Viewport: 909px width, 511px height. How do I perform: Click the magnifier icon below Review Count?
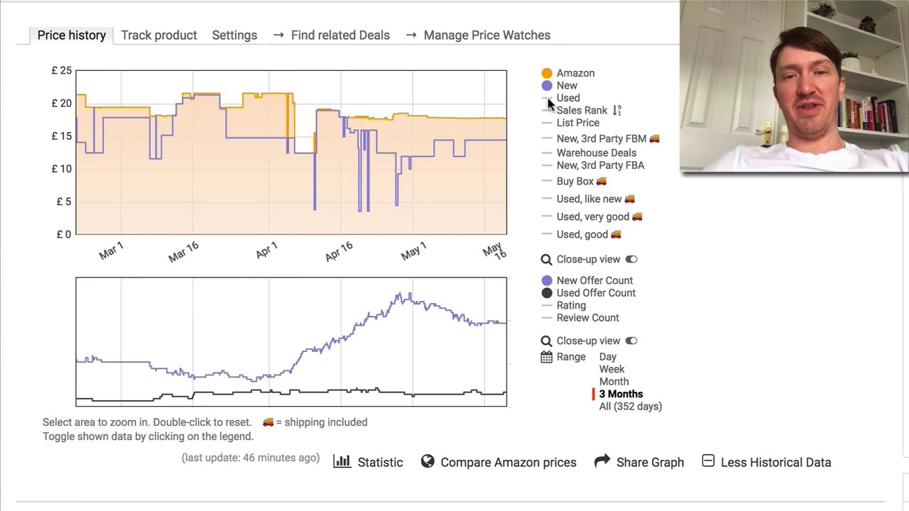pyautogui.click(x=546, y=341)
